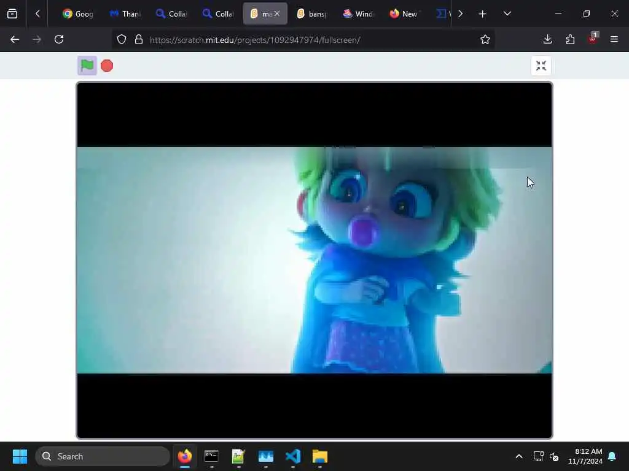Screen dimensions: 629x471
Task: Close the active Scratch tab
Action: [x=277, y=14]
